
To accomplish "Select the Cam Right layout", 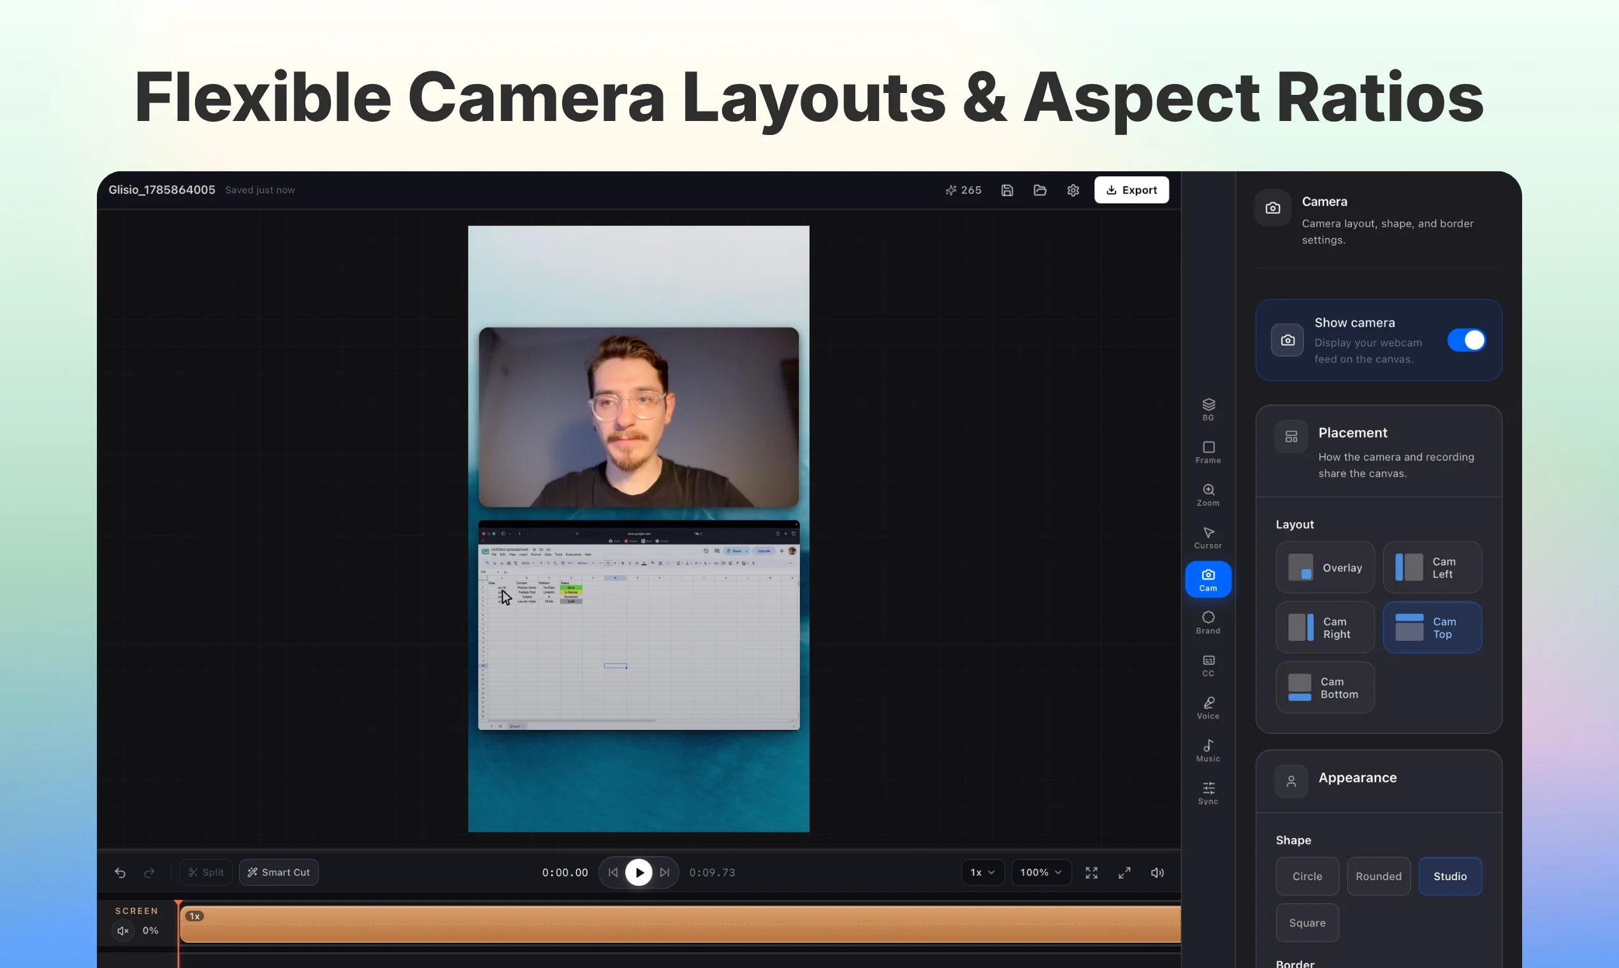I will click(x=1325, y=627).
